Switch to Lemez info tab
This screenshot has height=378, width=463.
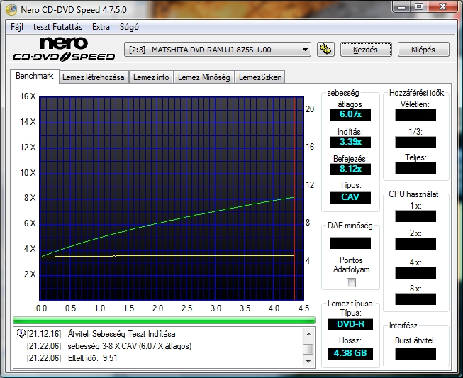151,77
